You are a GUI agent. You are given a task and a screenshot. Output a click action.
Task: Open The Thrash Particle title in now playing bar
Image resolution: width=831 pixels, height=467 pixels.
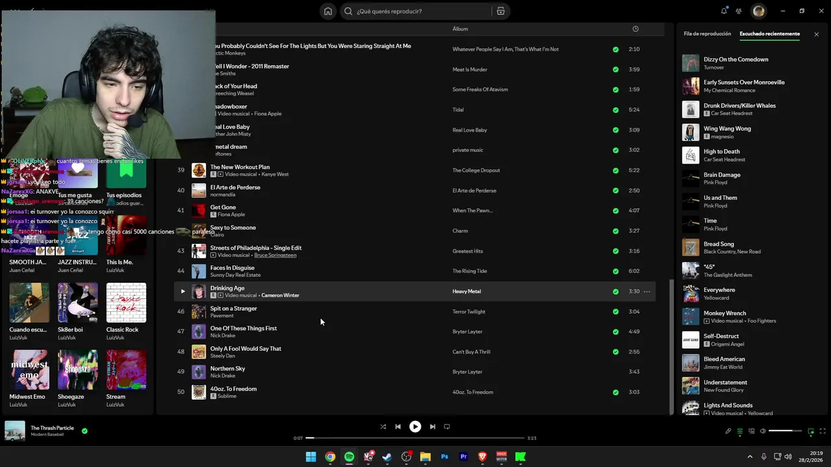pos(52,428)
